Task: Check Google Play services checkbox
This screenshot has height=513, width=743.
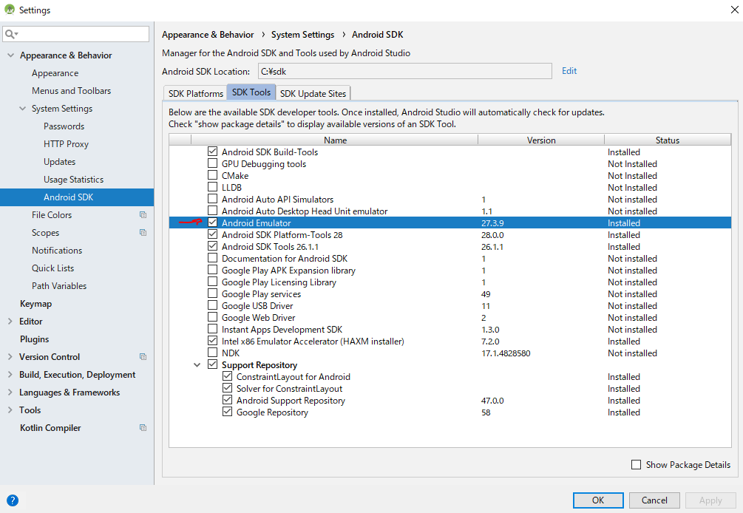Action: (212, 293)
